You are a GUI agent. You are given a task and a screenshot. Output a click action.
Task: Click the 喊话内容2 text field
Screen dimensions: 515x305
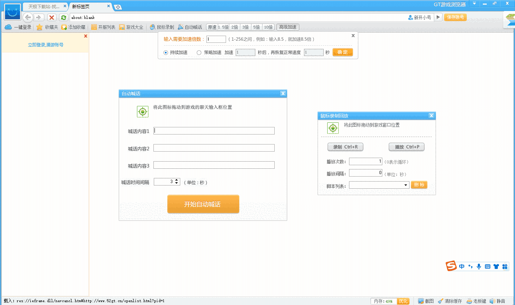pyautogui.click(x=214, y=148)
